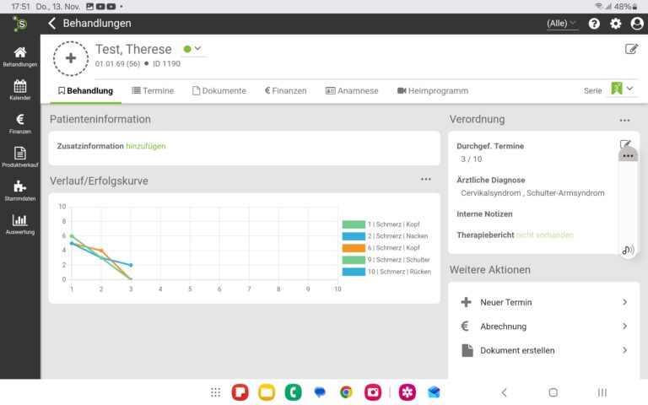
Task: Switch to the Heimprogramm tab
Action: (x=433, y=91)
